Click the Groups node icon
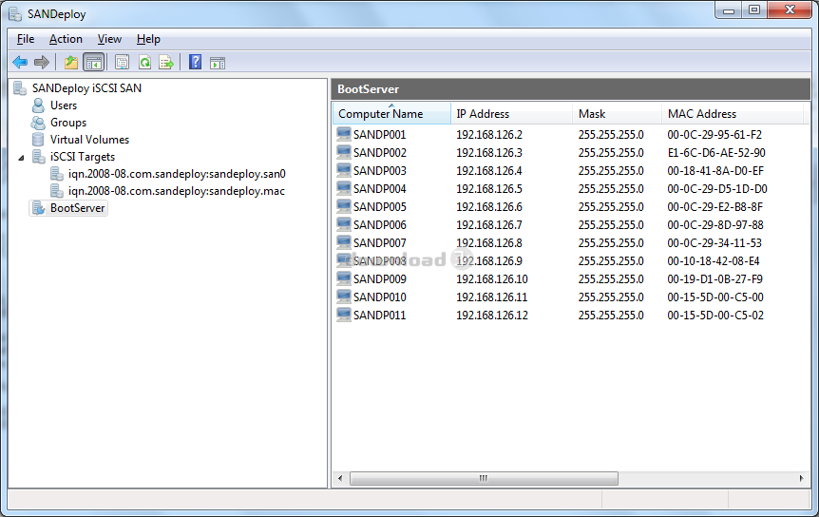This screenshot has width=819, height=517. click(38, 123)
